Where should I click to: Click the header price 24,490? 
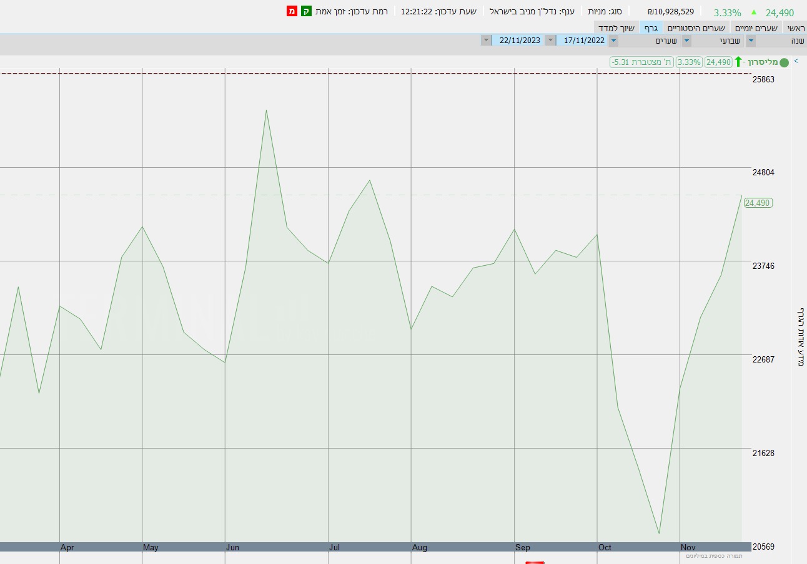click(780, 12)
